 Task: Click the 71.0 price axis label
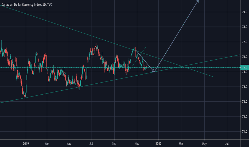pos(245,131)
